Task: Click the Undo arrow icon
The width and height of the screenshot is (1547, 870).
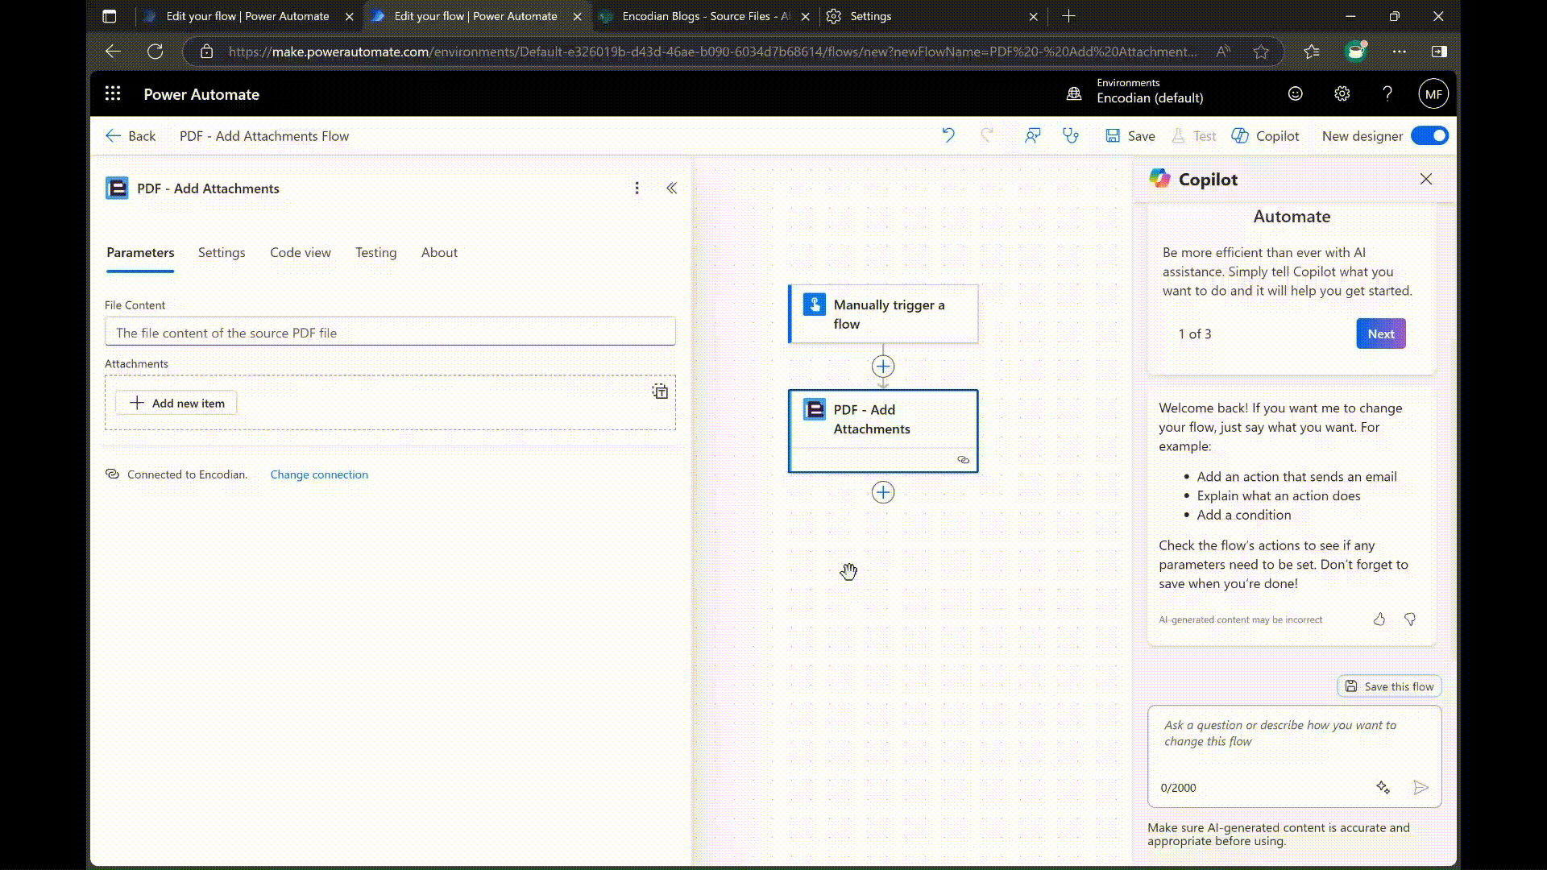Action: pos(948,135)
